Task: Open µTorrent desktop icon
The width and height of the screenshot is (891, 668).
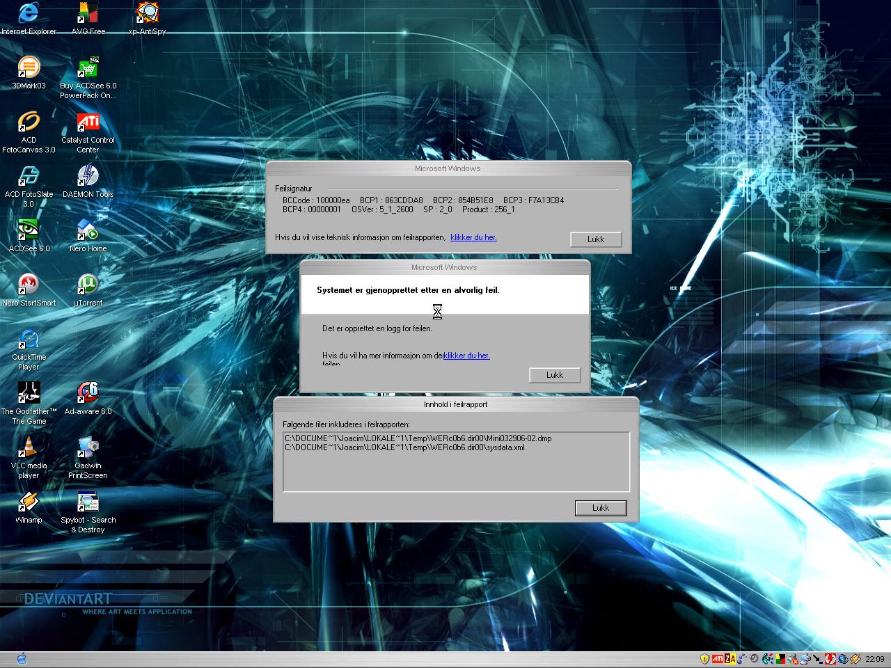Action: (x=88, y=289)
